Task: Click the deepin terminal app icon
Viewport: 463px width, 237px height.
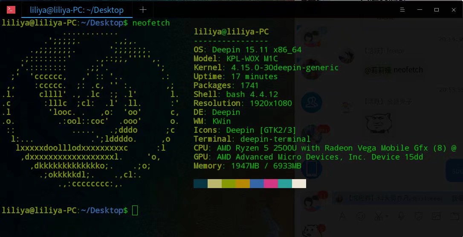Action: (11, 10)
